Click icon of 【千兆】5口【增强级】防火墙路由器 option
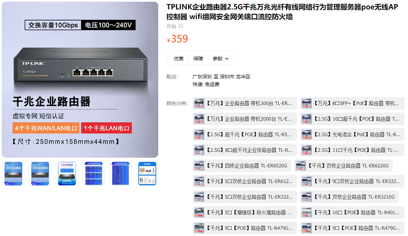Image resolution: width=408 pixels, height=236 pixels. pyautogui.click(x=199, y=212)
